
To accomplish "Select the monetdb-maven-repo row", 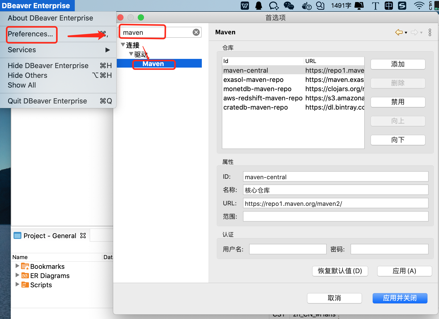I will 293,89.
